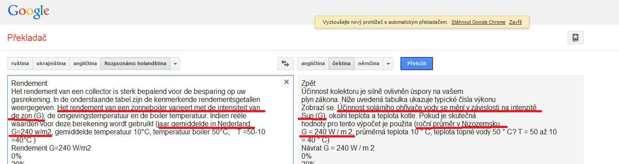The width and height of the screenshot is (619, 164).
Task: Select angličtina as target language
Action: click(313, 64)
